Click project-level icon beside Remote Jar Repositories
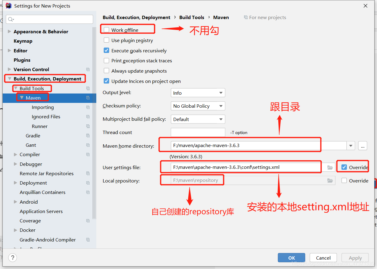The image size is (377, 269). pos(88,173)
